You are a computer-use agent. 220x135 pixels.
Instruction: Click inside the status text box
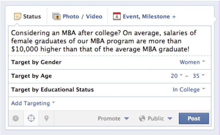click(110, 41)
